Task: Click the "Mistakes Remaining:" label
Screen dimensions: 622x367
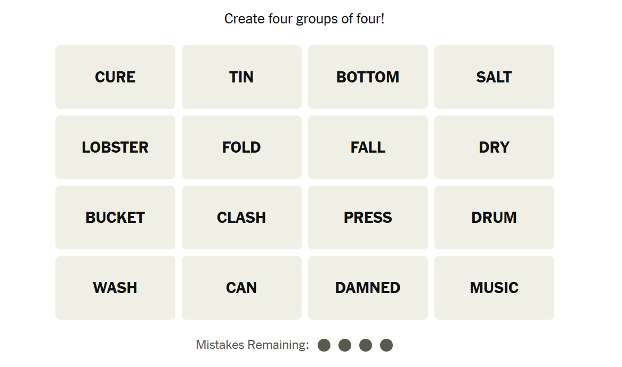Action: tap(253, 345)
